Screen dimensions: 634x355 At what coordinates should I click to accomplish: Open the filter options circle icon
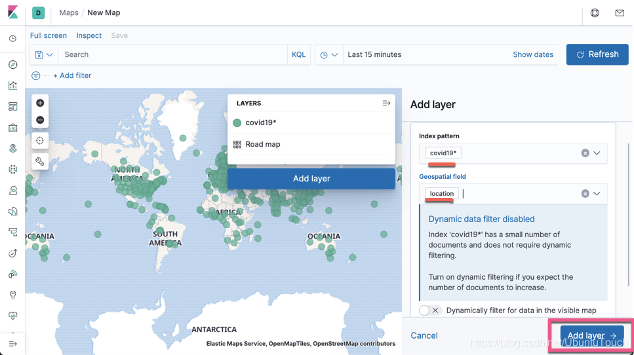(36, 75)
